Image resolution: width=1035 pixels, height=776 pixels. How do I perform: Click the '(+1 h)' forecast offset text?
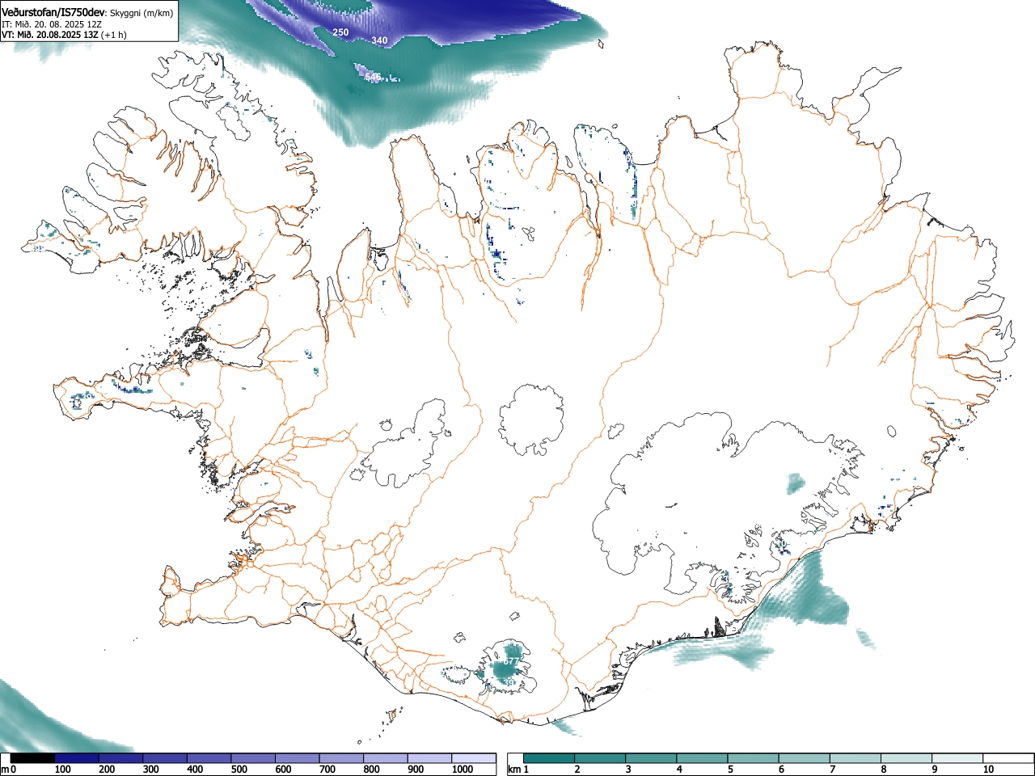pyautogui.click(x=114, y=36)
